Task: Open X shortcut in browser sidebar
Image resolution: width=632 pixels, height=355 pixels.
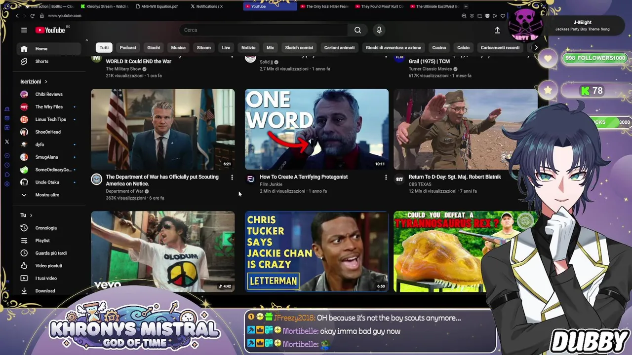Action: [x=7, y=142]
